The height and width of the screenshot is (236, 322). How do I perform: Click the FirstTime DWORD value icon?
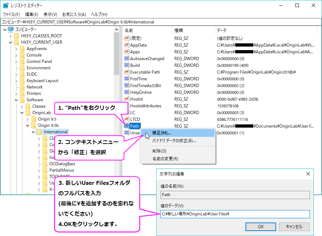click(x=127, y=79)
